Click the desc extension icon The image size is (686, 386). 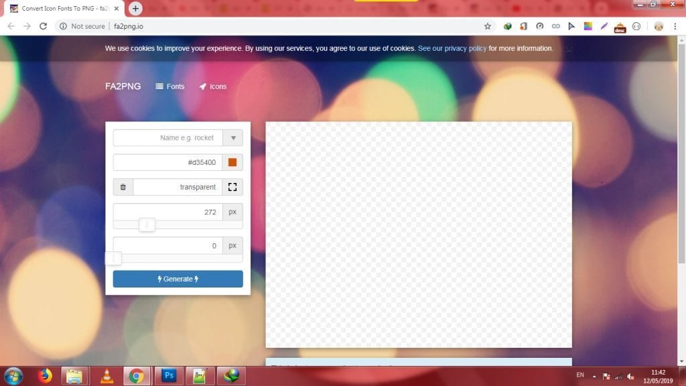pyautogui.click(x=620, y=27)
